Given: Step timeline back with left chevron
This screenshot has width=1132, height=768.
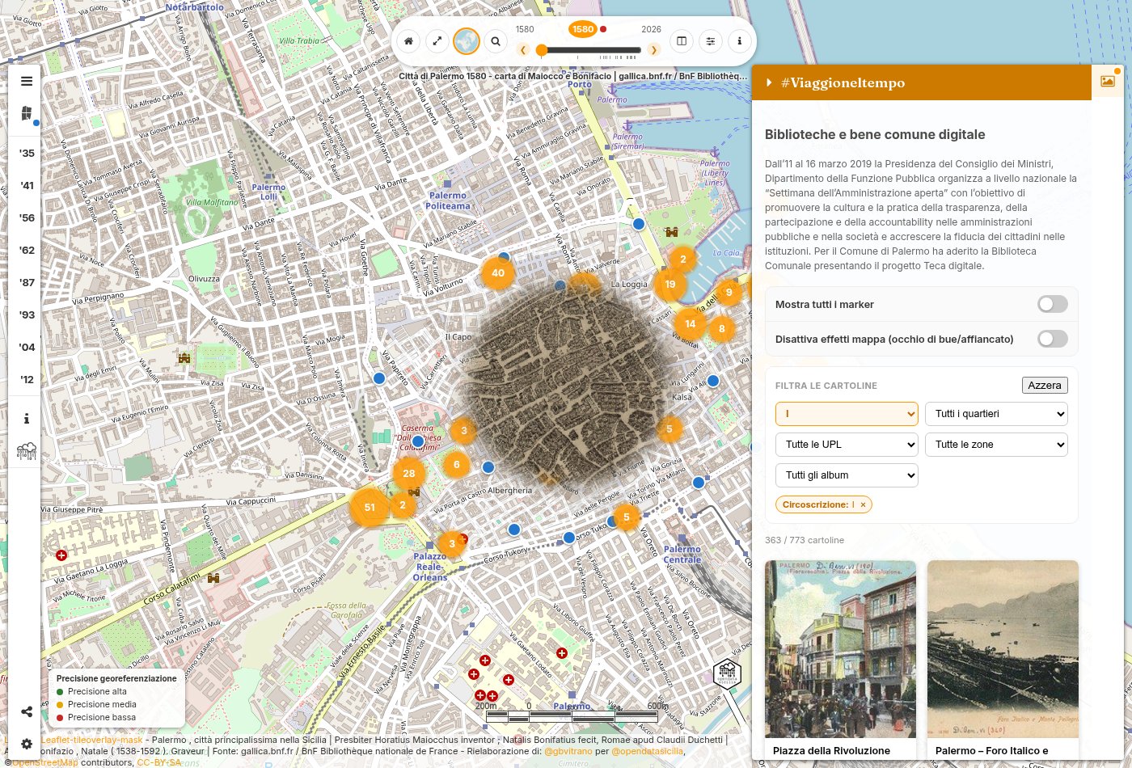Looking at the screenshot, I should (523, 50).
